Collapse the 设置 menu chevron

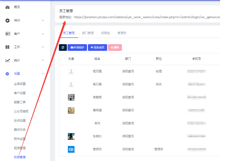pyautogui.click(x=43, y=74)
